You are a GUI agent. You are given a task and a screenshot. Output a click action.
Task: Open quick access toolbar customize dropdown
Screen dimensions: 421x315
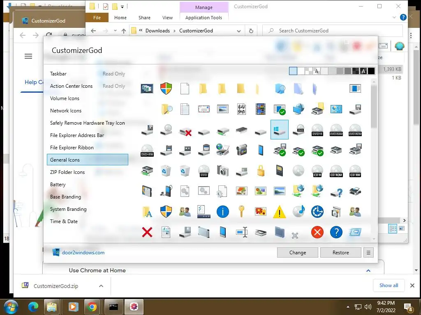pyautogui.click(x=122, y=7)
